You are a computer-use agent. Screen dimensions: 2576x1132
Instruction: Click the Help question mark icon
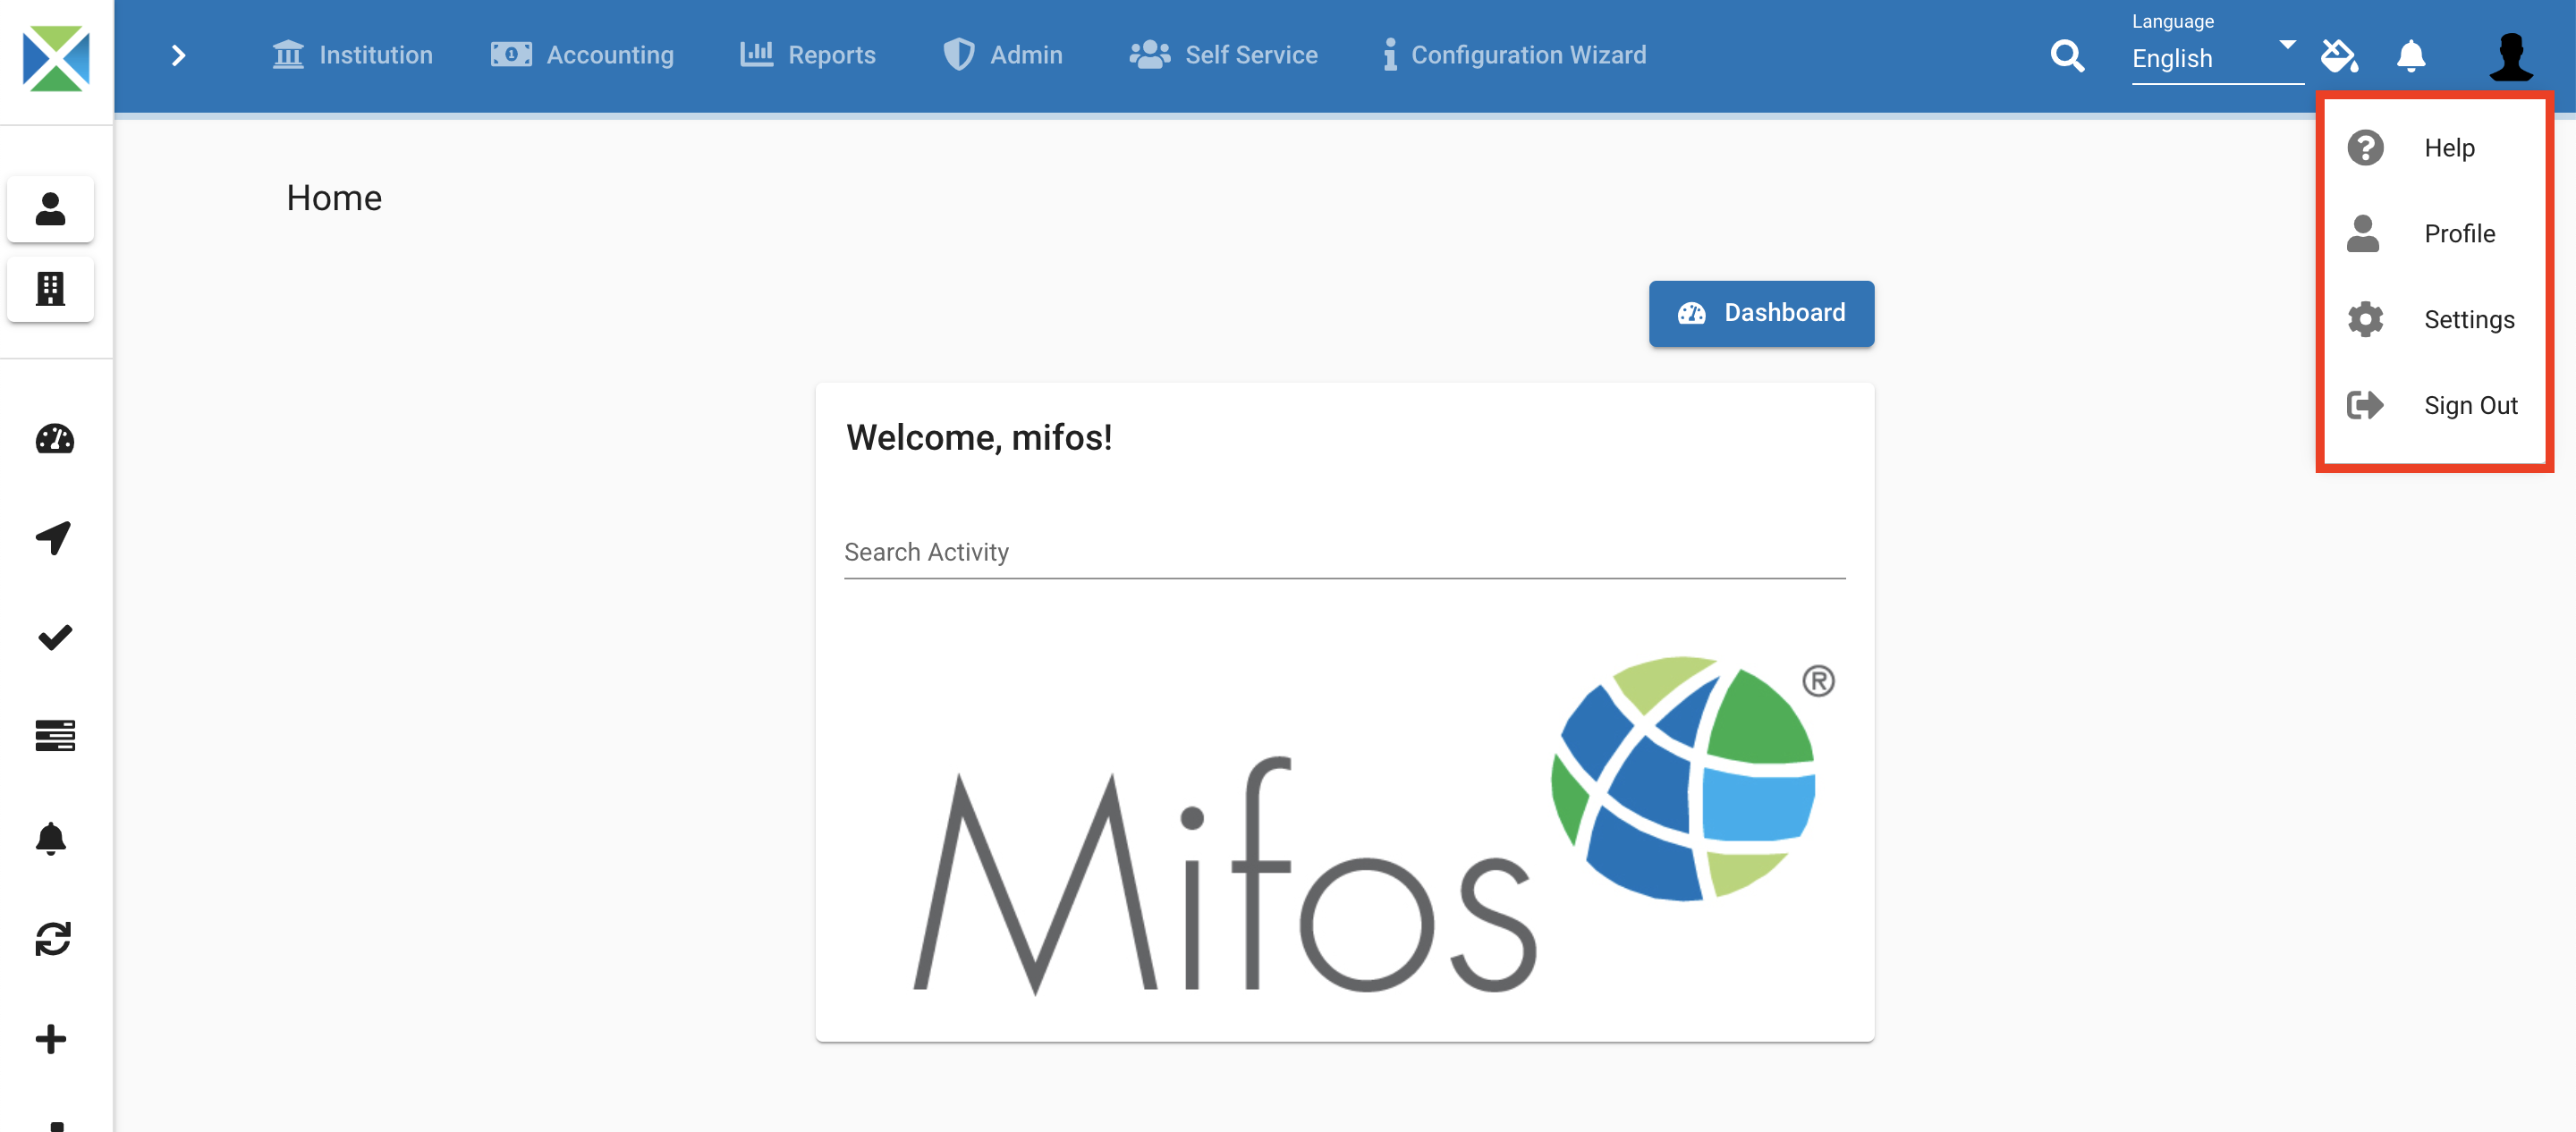[x=2365, y=148]
